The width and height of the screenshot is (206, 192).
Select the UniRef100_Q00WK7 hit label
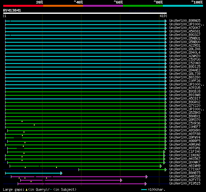coord(185,162)
